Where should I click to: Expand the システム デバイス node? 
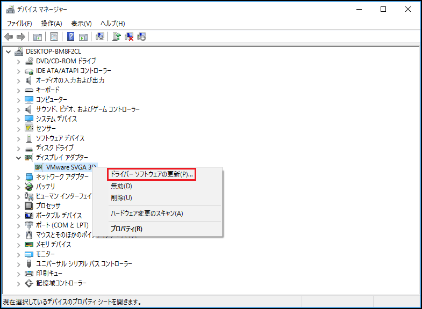coord(19,120)
